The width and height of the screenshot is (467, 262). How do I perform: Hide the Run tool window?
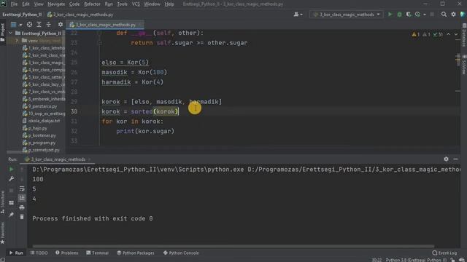pos(455,159)
